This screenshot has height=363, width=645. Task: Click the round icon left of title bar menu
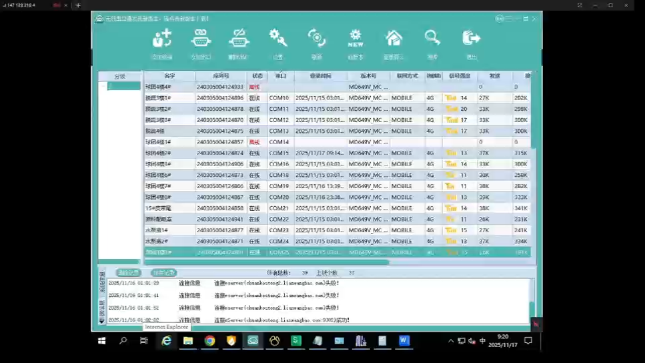point(499,19)
